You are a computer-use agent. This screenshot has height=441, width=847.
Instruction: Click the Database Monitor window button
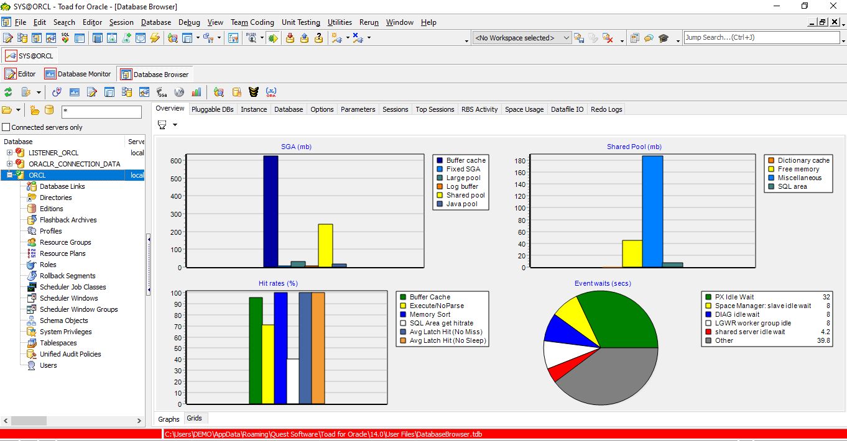[78, 74]
